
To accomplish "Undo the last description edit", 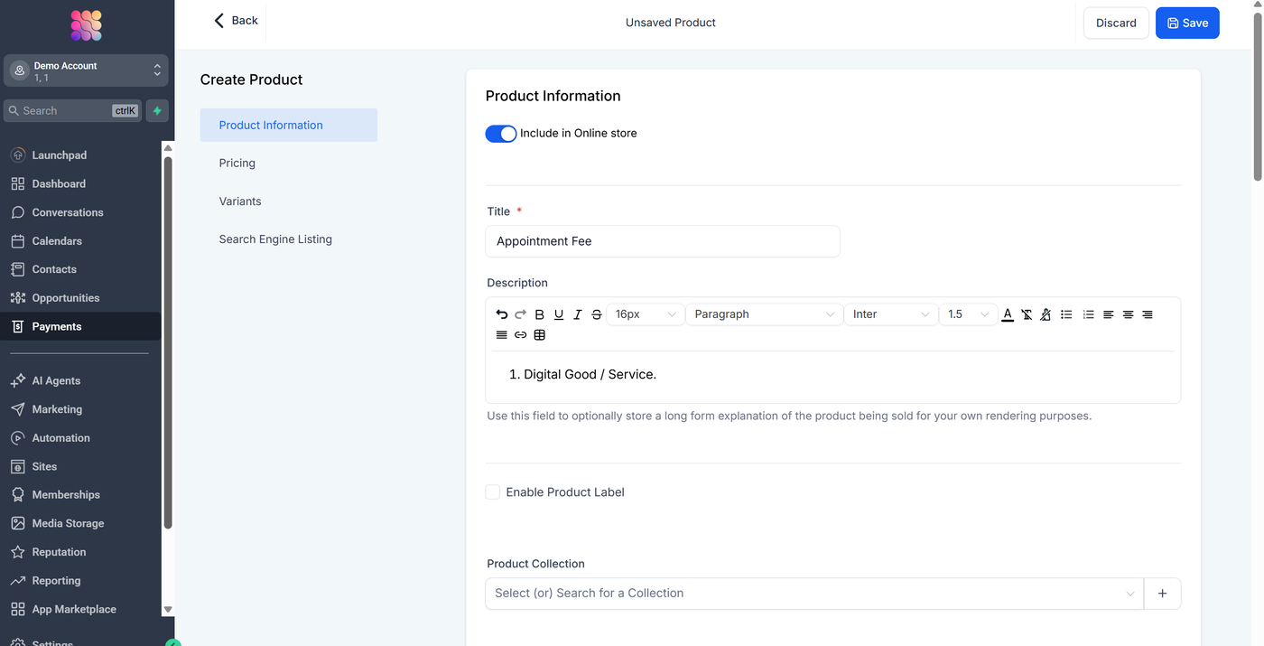I will [502, 314].
